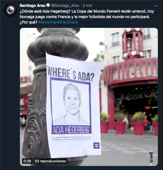163x170 pixels.
Task: Click the red flower pots in the video
Action: 129,128
